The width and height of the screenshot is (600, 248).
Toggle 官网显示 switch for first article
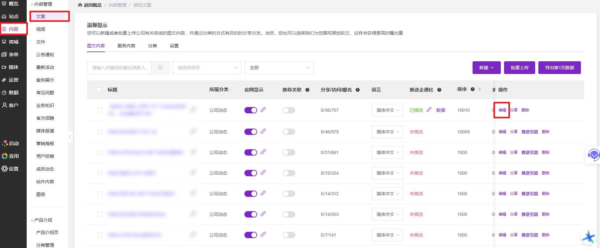click(x=250, y=110)
